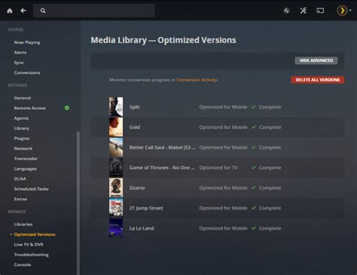This screenshot has height=275, width=357.
Task: Click the Remote Access green check icon
Action: (67, 108)
